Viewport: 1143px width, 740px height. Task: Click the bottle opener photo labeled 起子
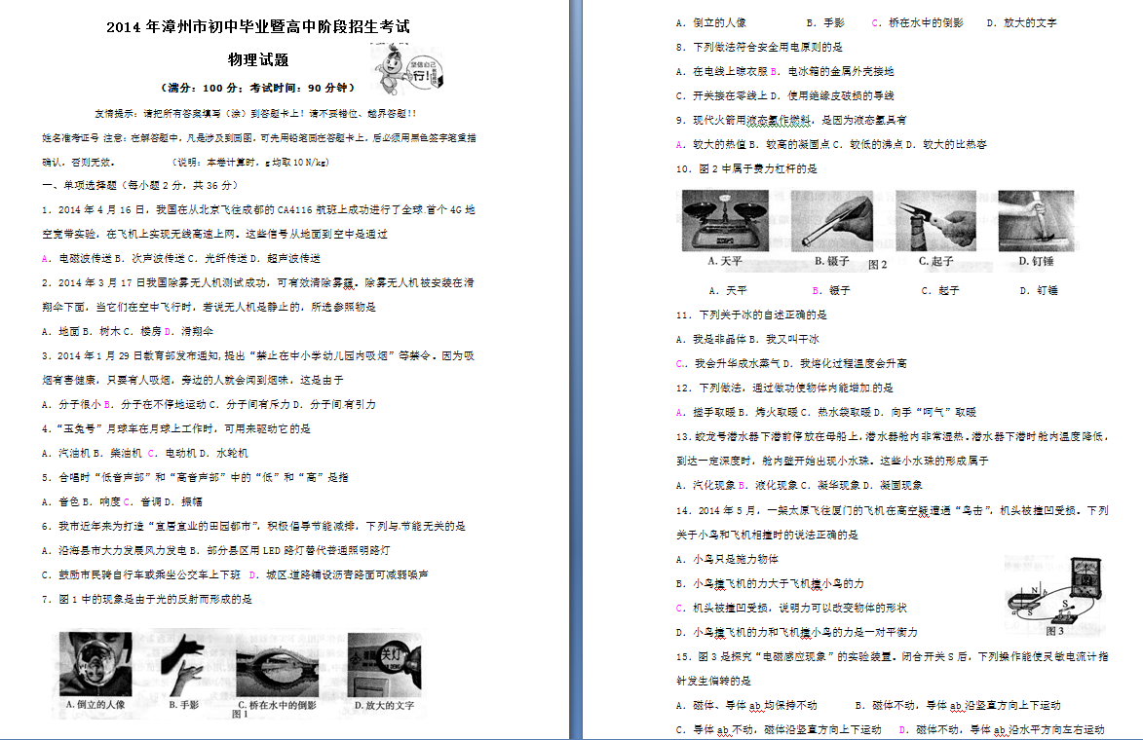point(935,221)
